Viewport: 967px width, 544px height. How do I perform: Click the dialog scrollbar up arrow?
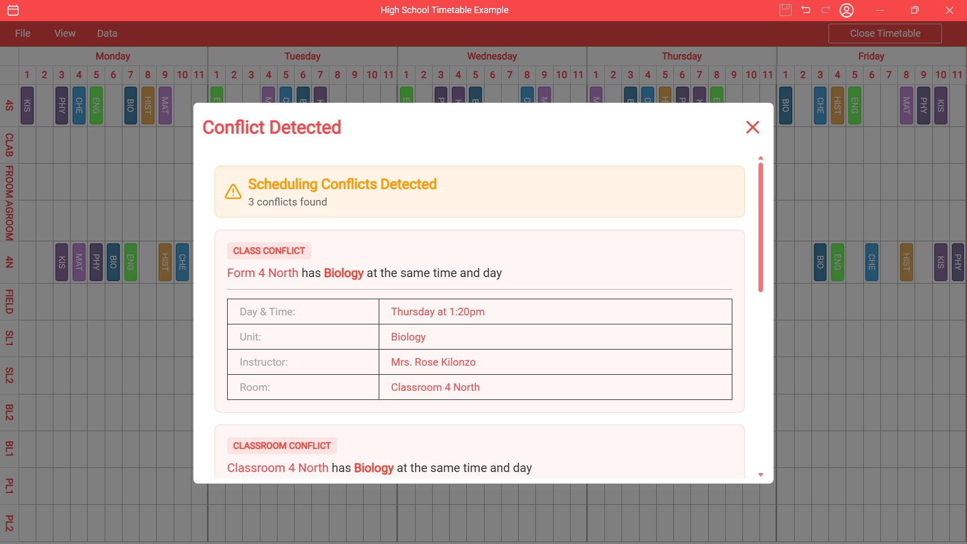(761, 158)
